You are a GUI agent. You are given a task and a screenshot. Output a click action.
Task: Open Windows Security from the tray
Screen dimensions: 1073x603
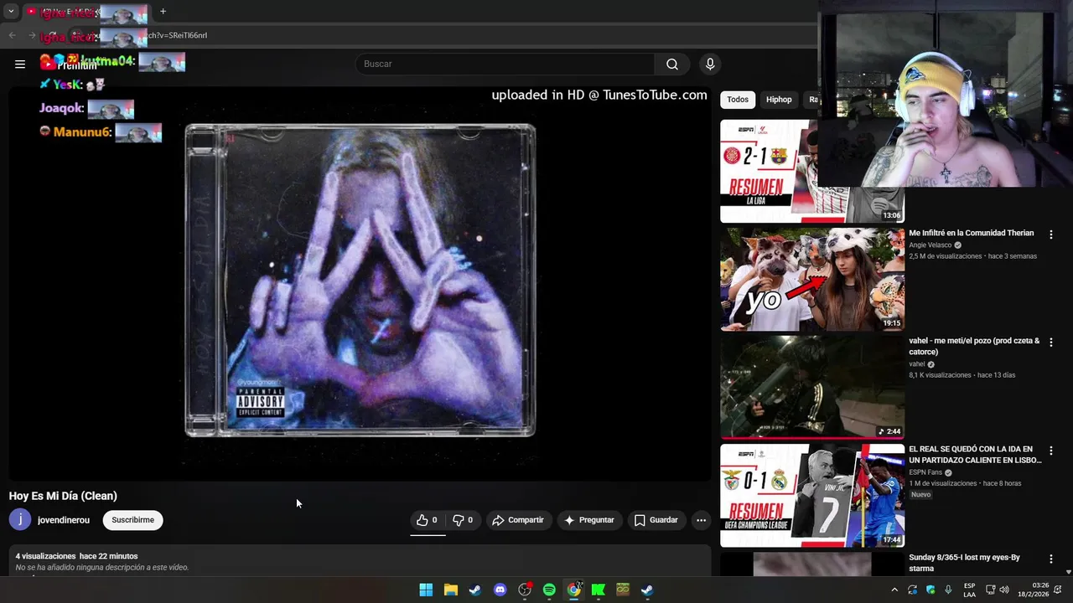click(930, 590)
